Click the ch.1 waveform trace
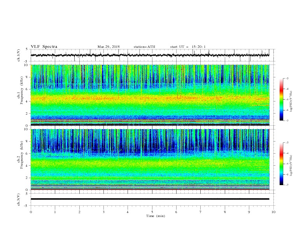This screenshot has height=238, width=308. (x=150, y=55)
